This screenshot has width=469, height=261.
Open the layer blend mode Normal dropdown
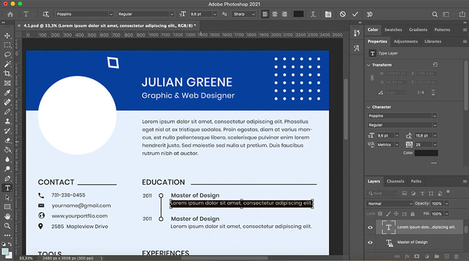[390, 204]
